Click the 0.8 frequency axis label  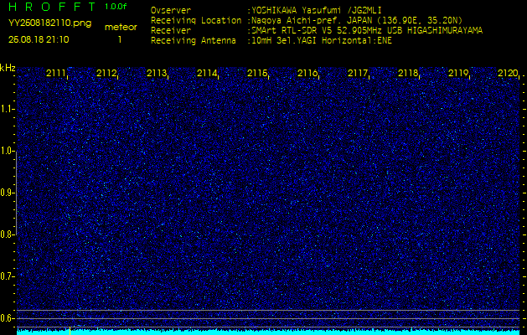pos(7,234)
